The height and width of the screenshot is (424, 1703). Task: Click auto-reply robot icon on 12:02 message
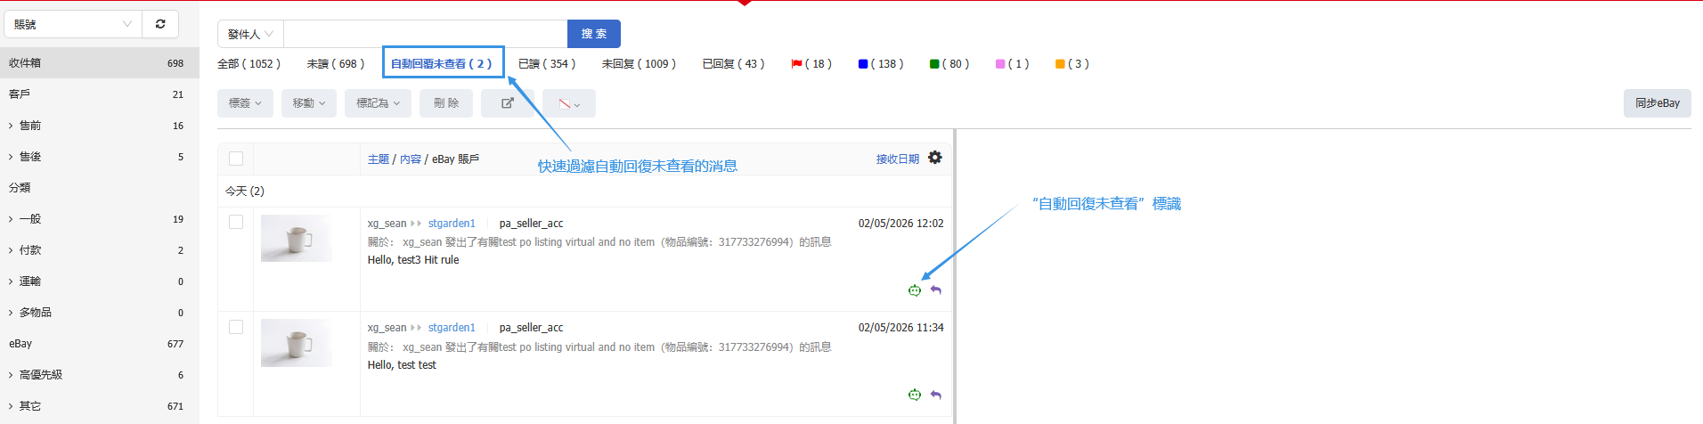[x=914, y=290]
